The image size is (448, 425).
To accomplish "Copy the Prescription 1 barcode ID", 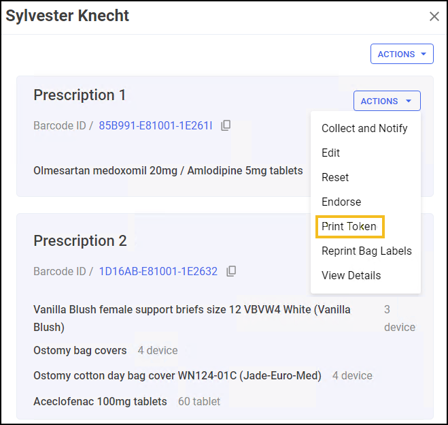I will point(226,125).
